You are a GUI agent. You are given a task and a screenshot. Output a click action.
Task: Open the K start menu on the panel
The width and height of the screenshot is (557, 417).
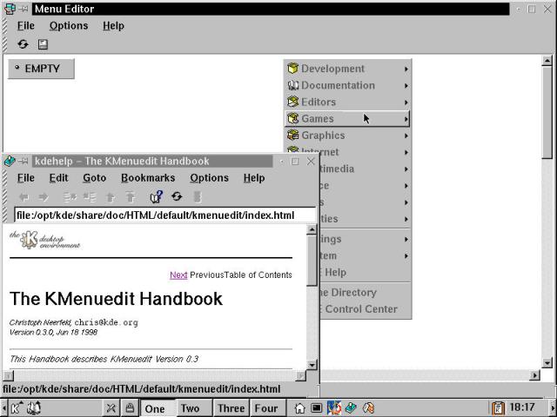coord(15,407)
